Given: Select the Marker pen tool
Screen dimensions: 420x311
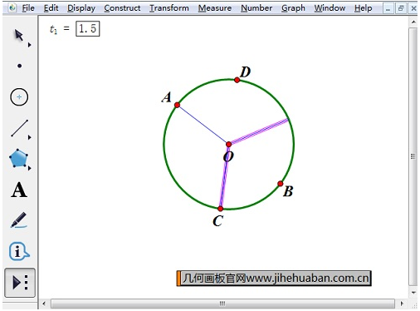Looking at the screenshot, I should click(19, 220).
